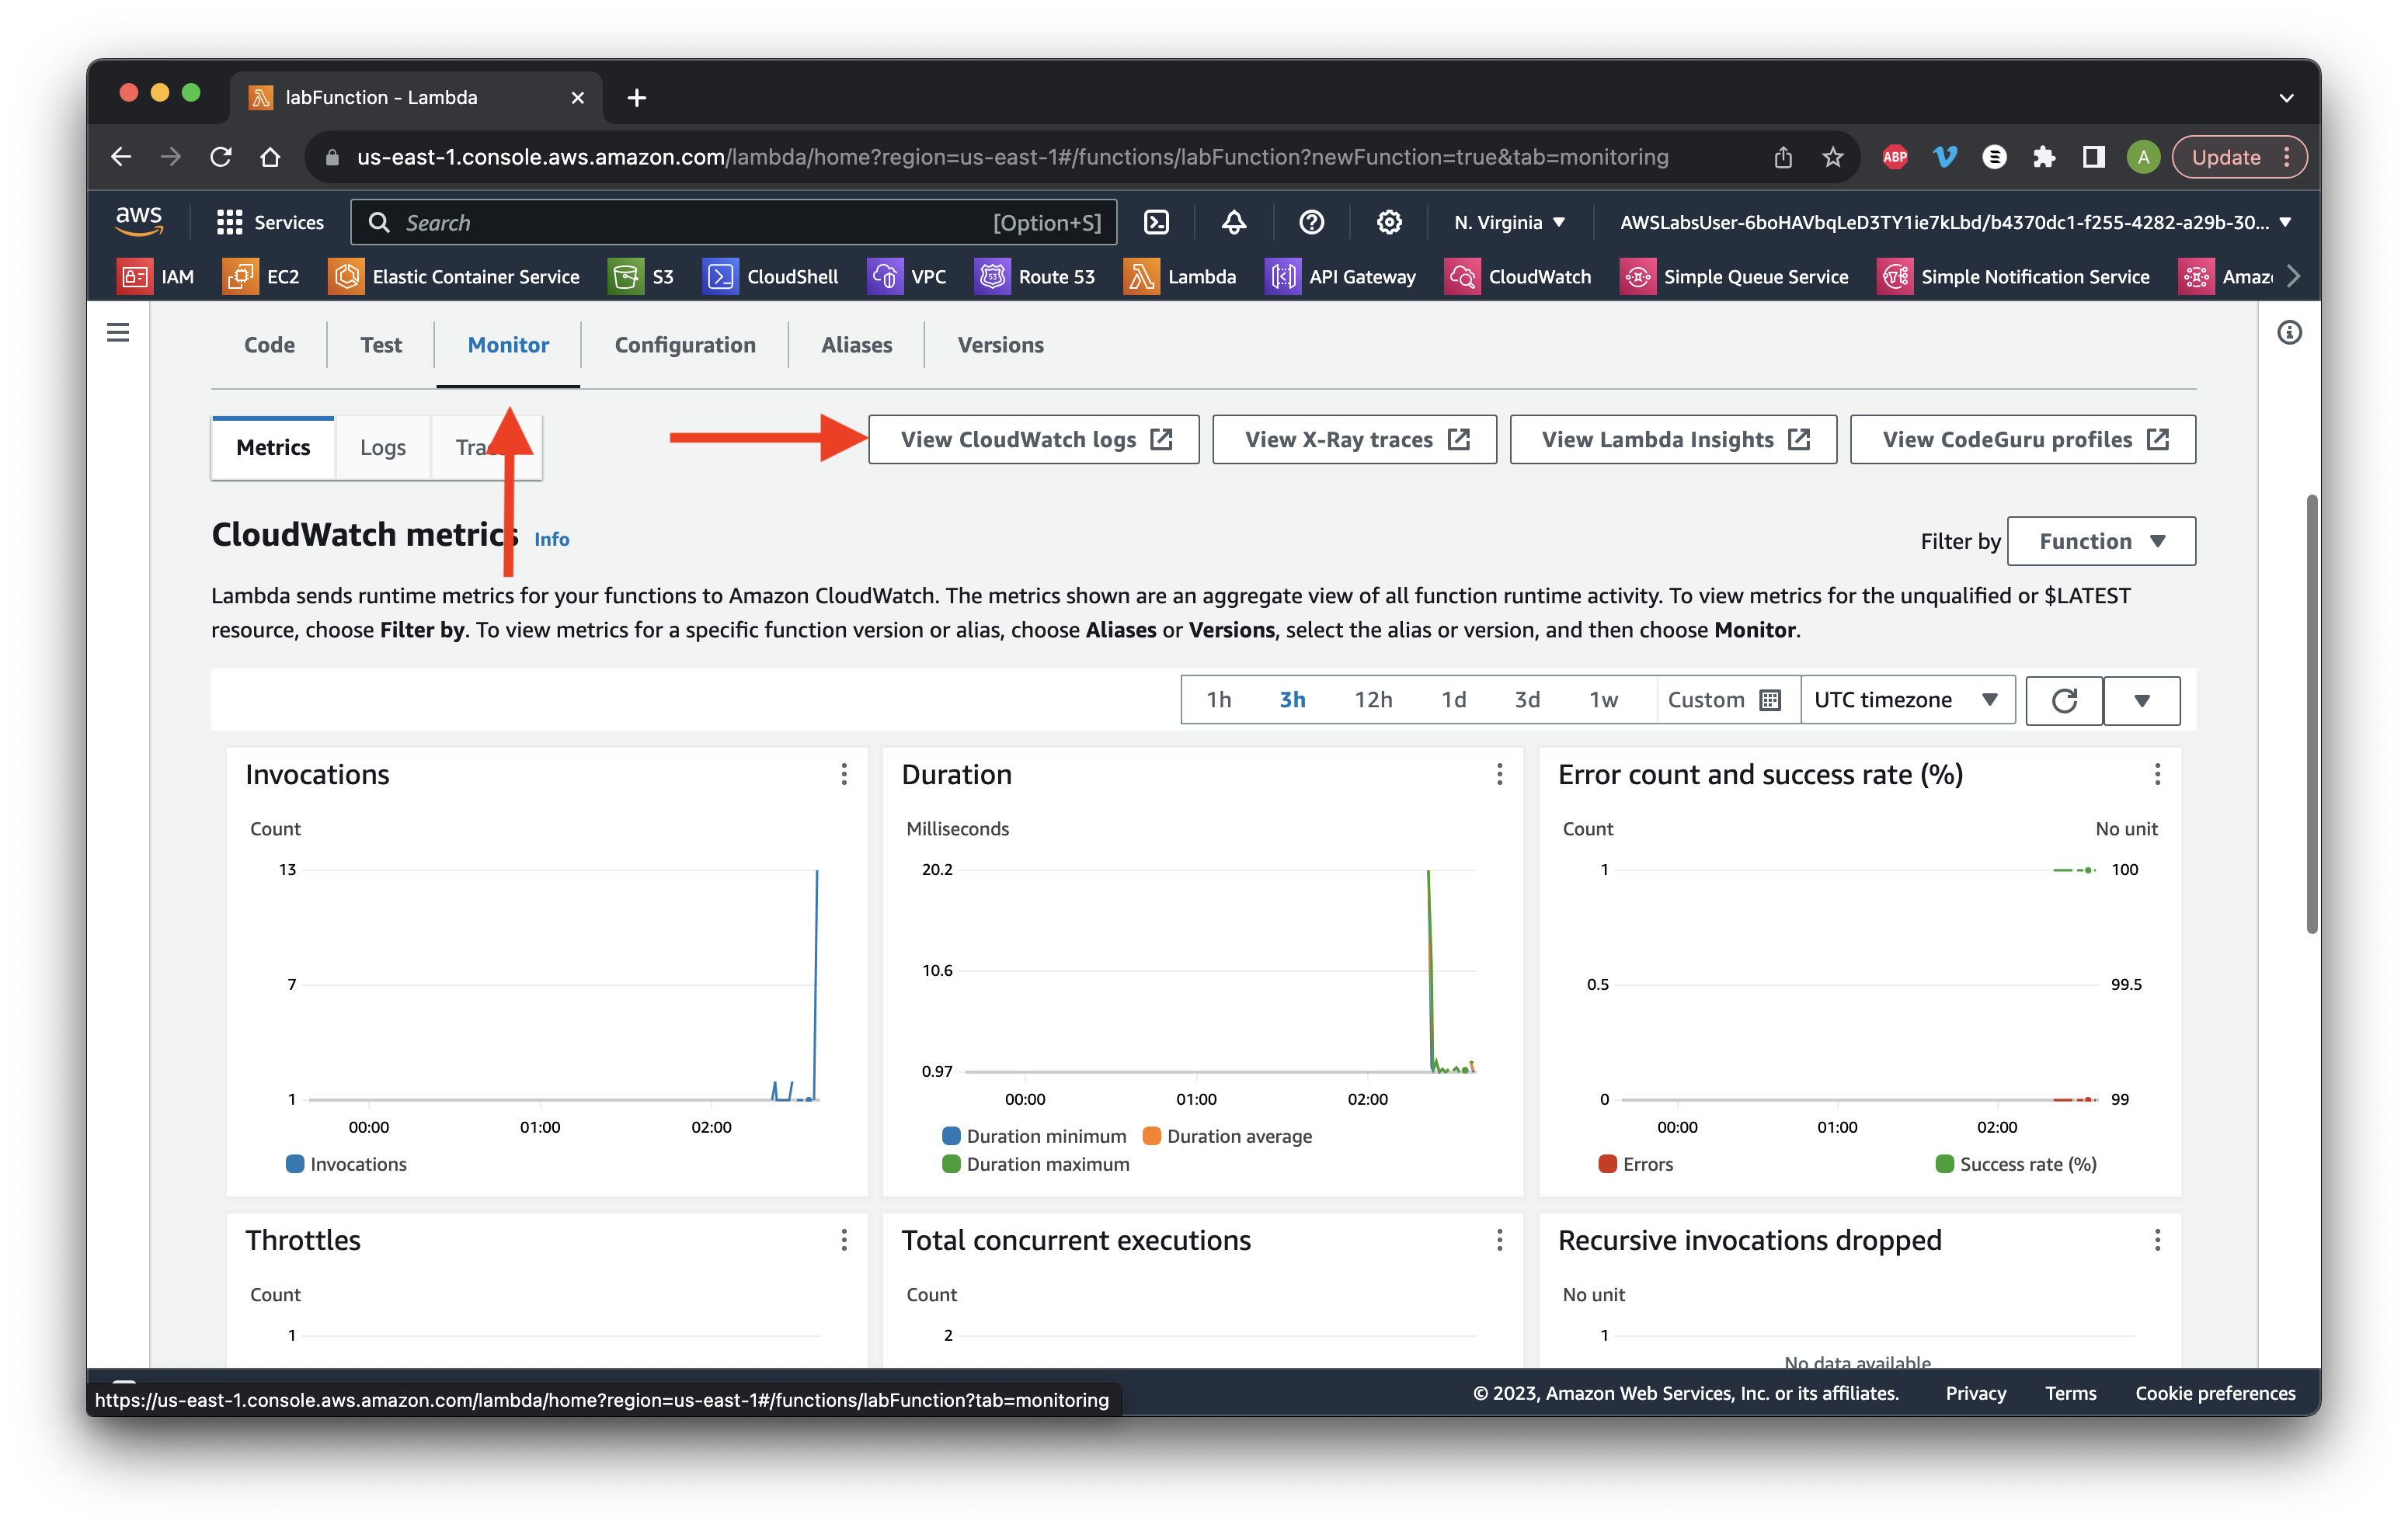Switch to the Aliases tab
This screenshot has width=2408, height=1531.
coord(856,345)
